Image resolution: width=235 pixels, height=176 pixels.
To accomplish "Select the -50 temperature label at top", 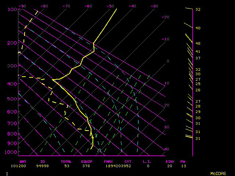I will click(x=110, y=6).
